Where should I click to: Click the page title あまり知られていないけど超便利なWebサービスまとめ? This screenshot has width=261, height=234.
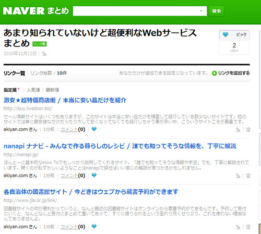tap(100, 38)
